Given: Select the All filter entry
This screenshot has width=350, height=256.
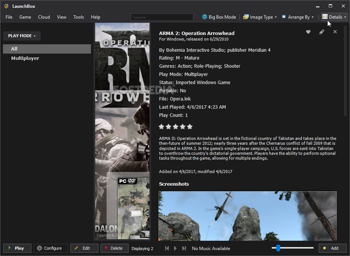Looking at the screenshot, I should click(x=47, y=49).
